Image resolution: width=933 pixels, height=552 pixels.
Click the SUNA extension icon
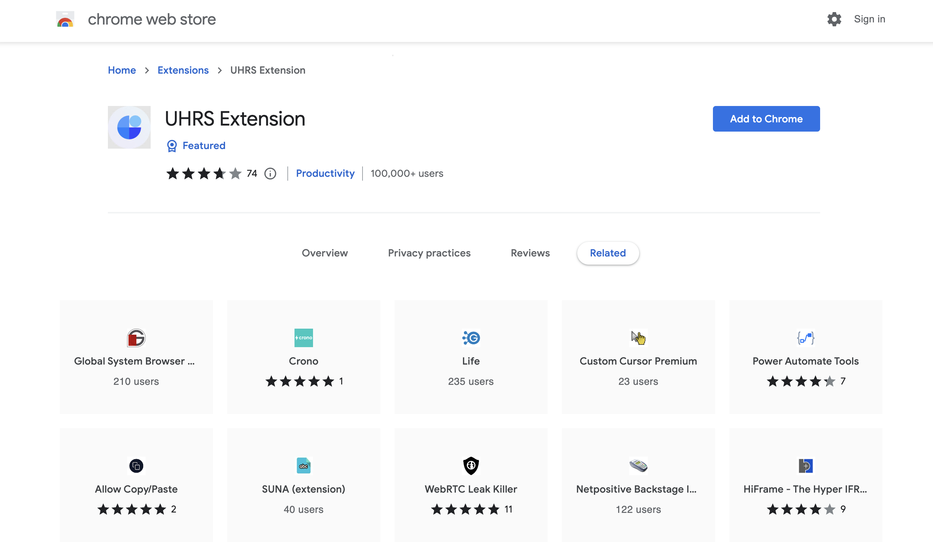coord(303,466)
